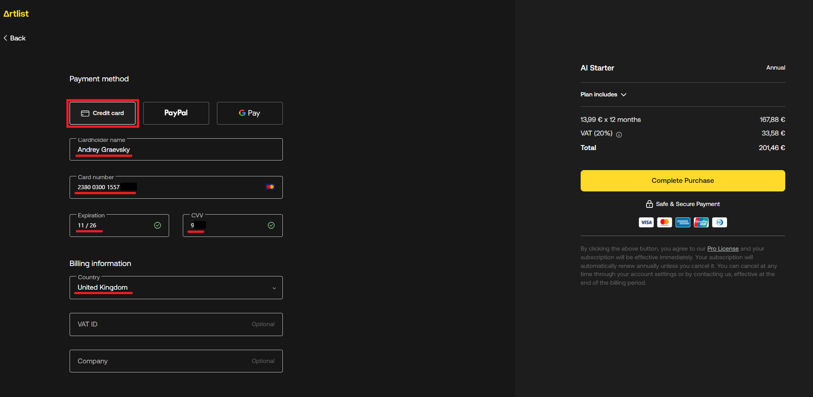Click the Diners Club logo
This screenshot has height=397, width=813.
click(x=719, y=222)
